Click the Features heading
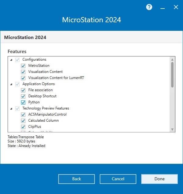The image size is (183, 194). pyautogui.click(x=17, y=52)
